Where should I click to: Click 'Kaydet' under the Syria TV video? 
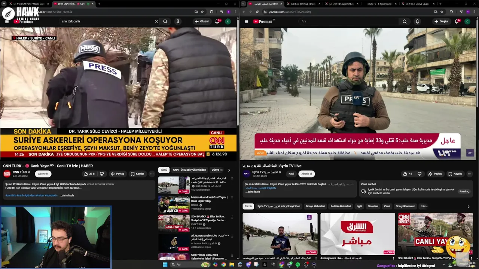[455, 174]
